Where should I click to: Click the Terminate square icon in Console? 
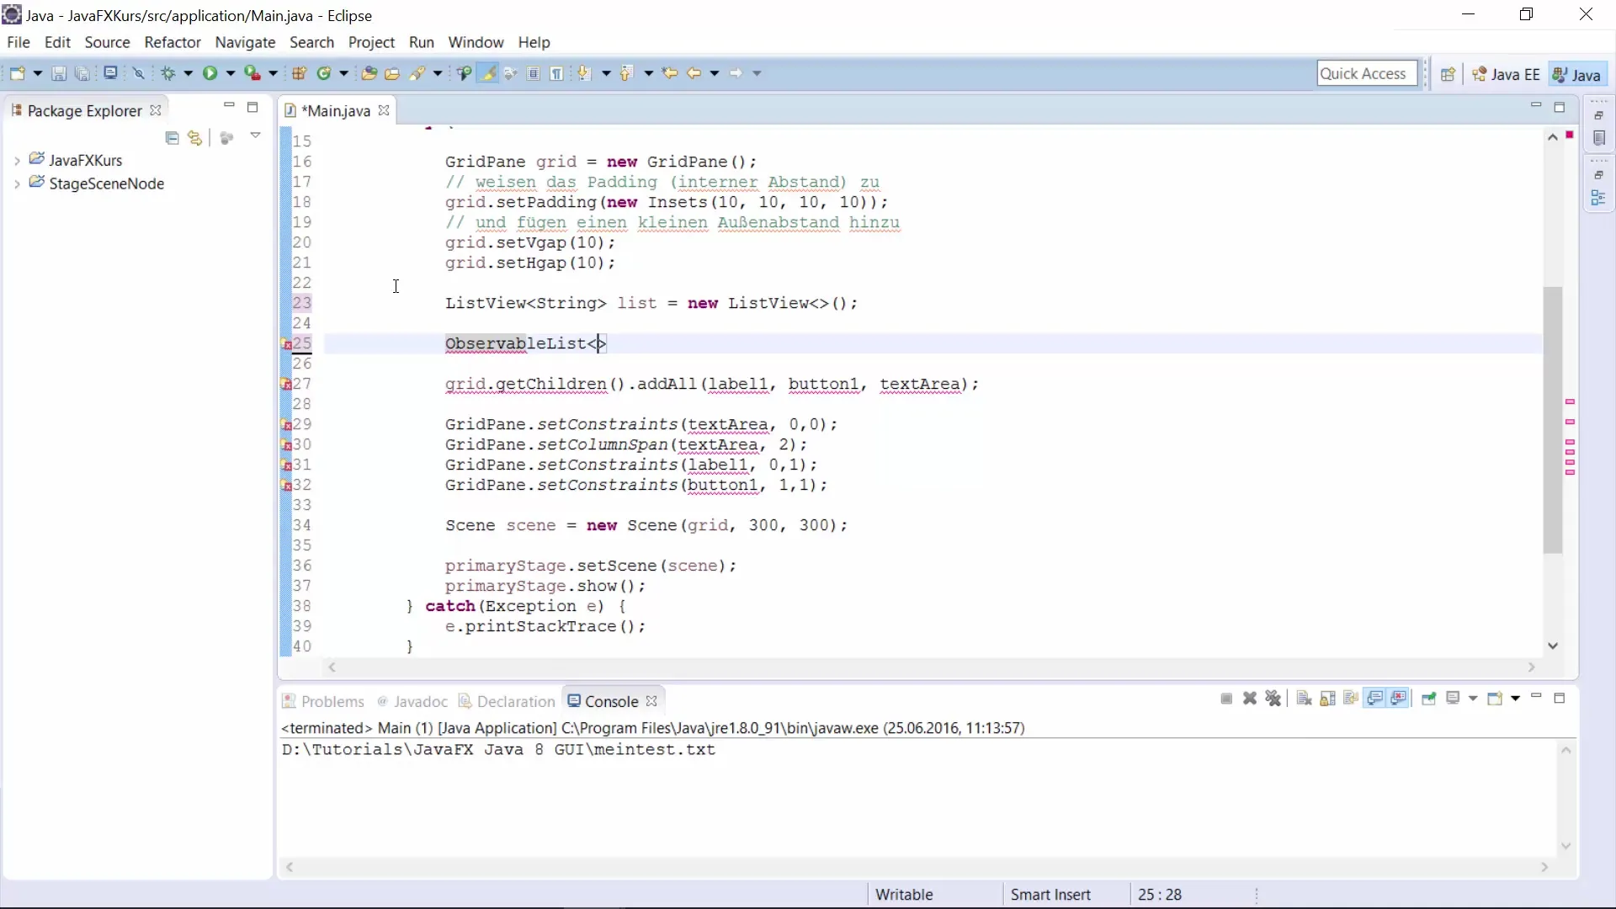click(x=1226, y=699)
